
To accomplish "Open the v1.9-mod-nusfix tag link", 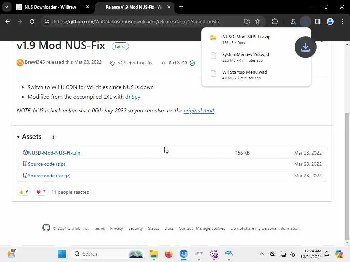I will [135, 63].
